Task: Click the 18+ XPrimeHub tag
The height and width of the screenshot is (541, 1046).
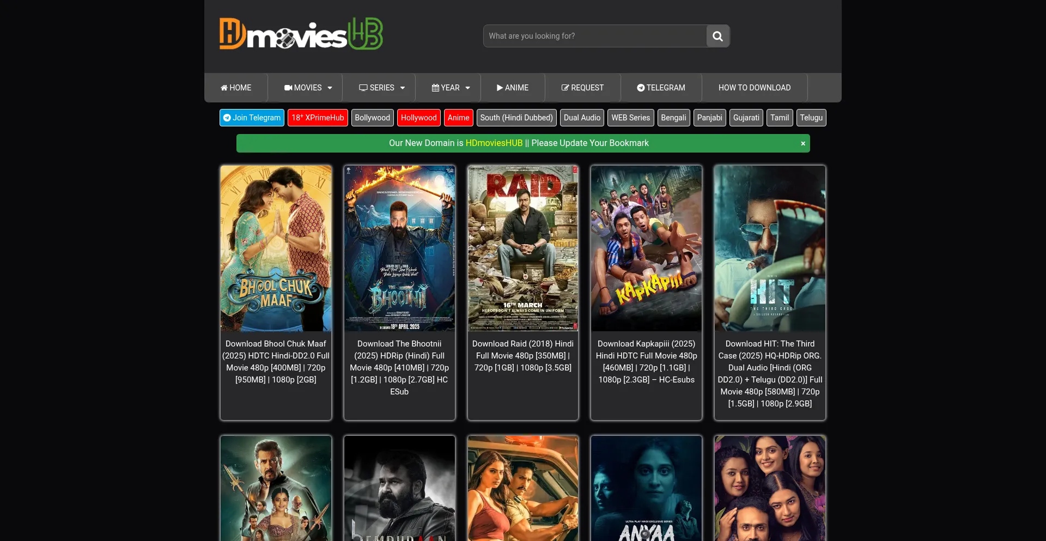Action: click(318, 118)
